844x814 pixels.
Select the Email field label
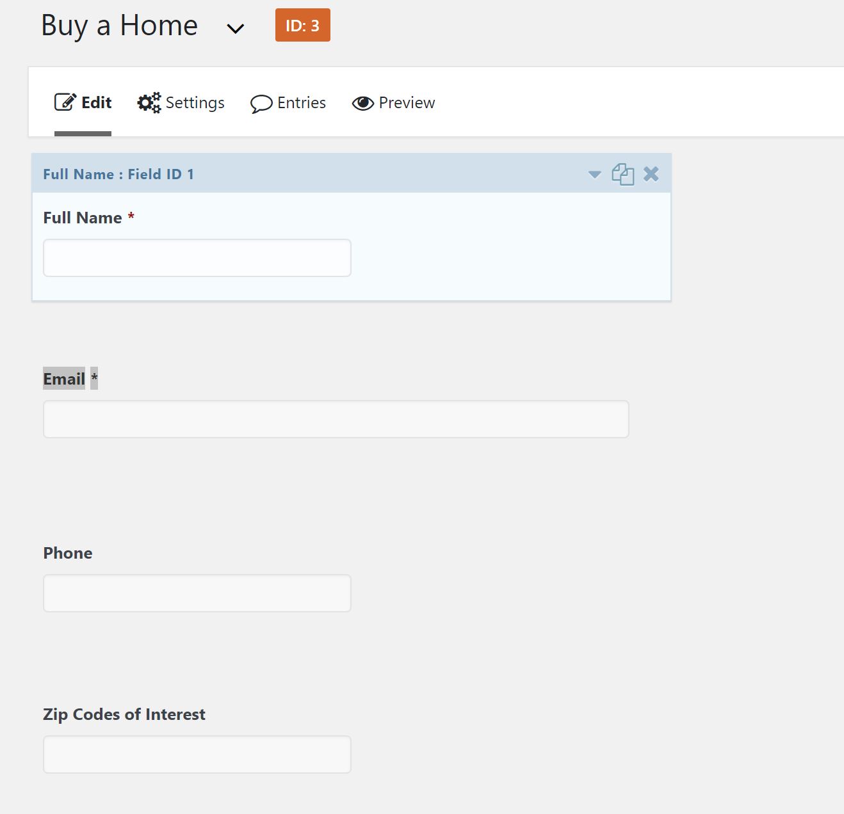[x=64, y=379]
